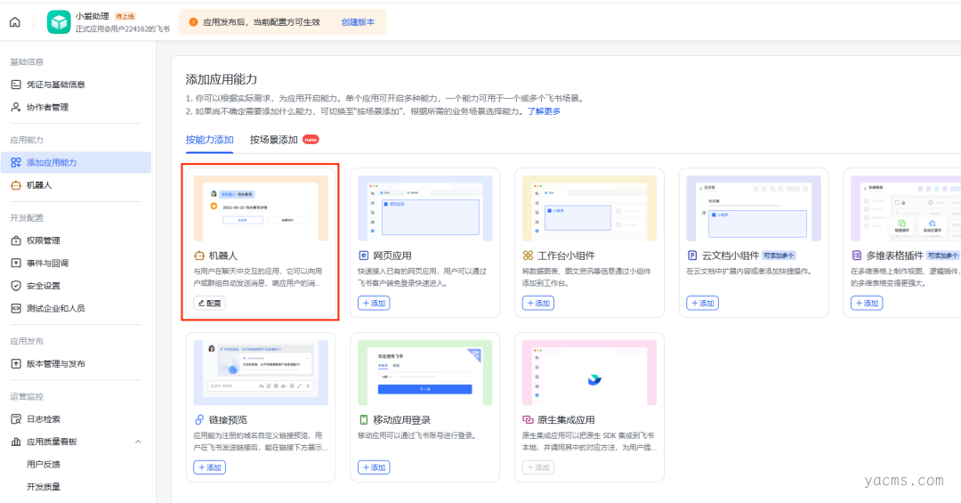Open 安全设置 sidebar item

(43, 286)
